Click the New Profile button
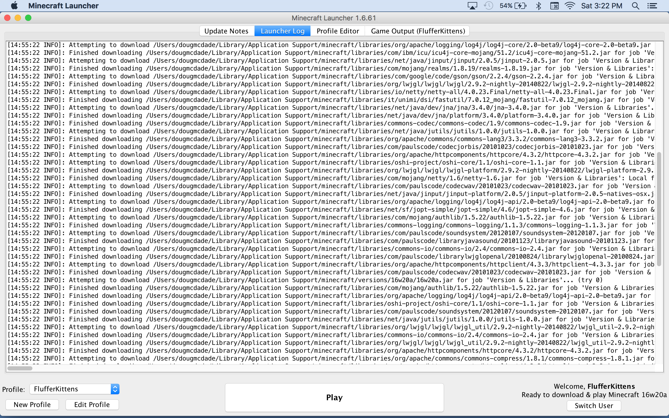The image size is (669, 418). click(32, 405)
